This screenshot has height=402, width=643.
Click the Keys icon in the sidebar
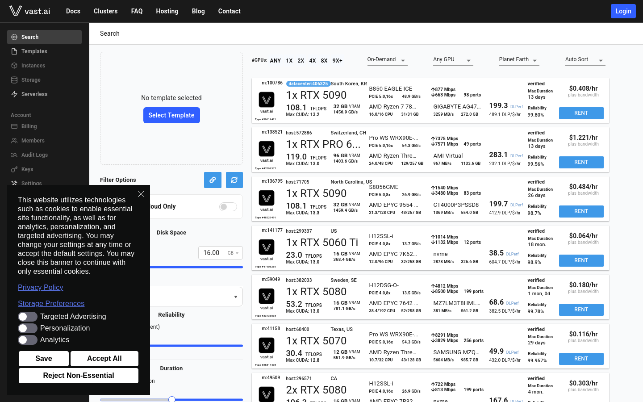coord(14,169)
